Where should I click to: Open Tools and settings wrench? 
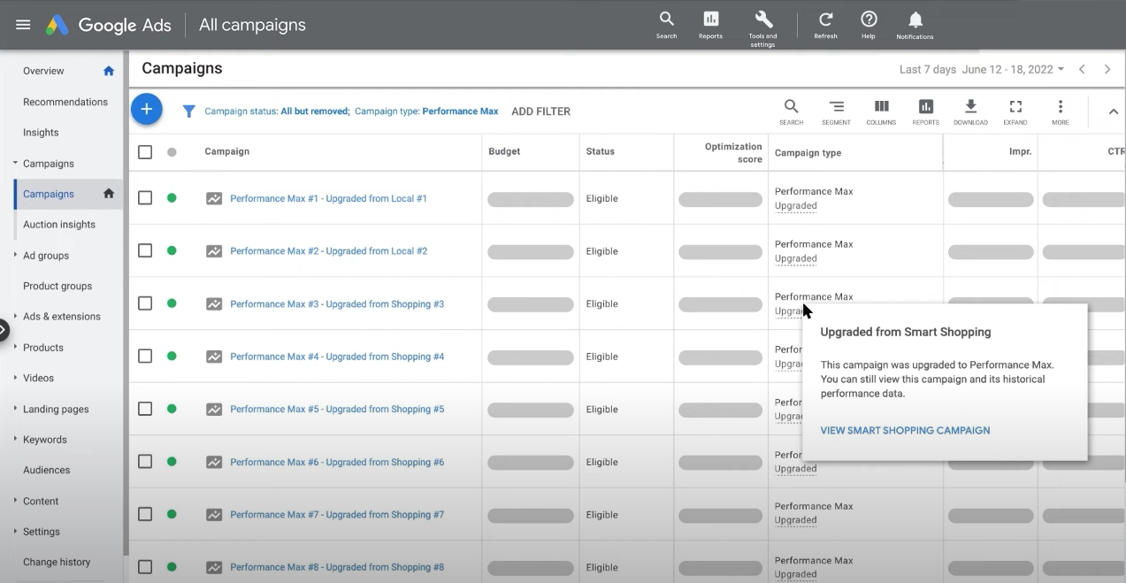click(762, 28)
